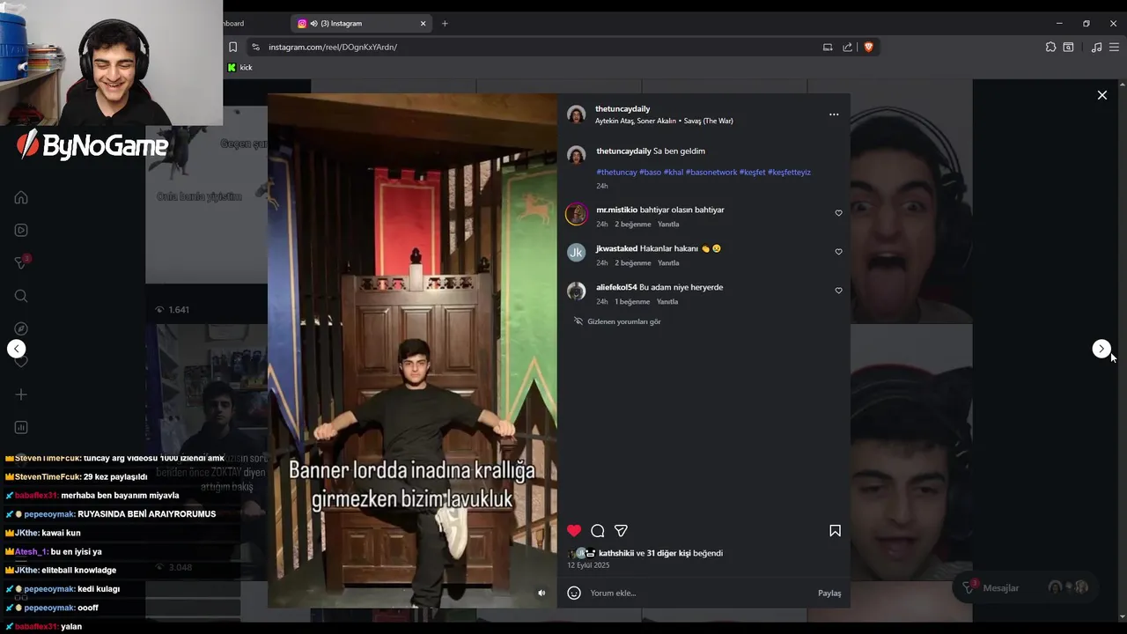Open the Create plus icon

(21, 394)
